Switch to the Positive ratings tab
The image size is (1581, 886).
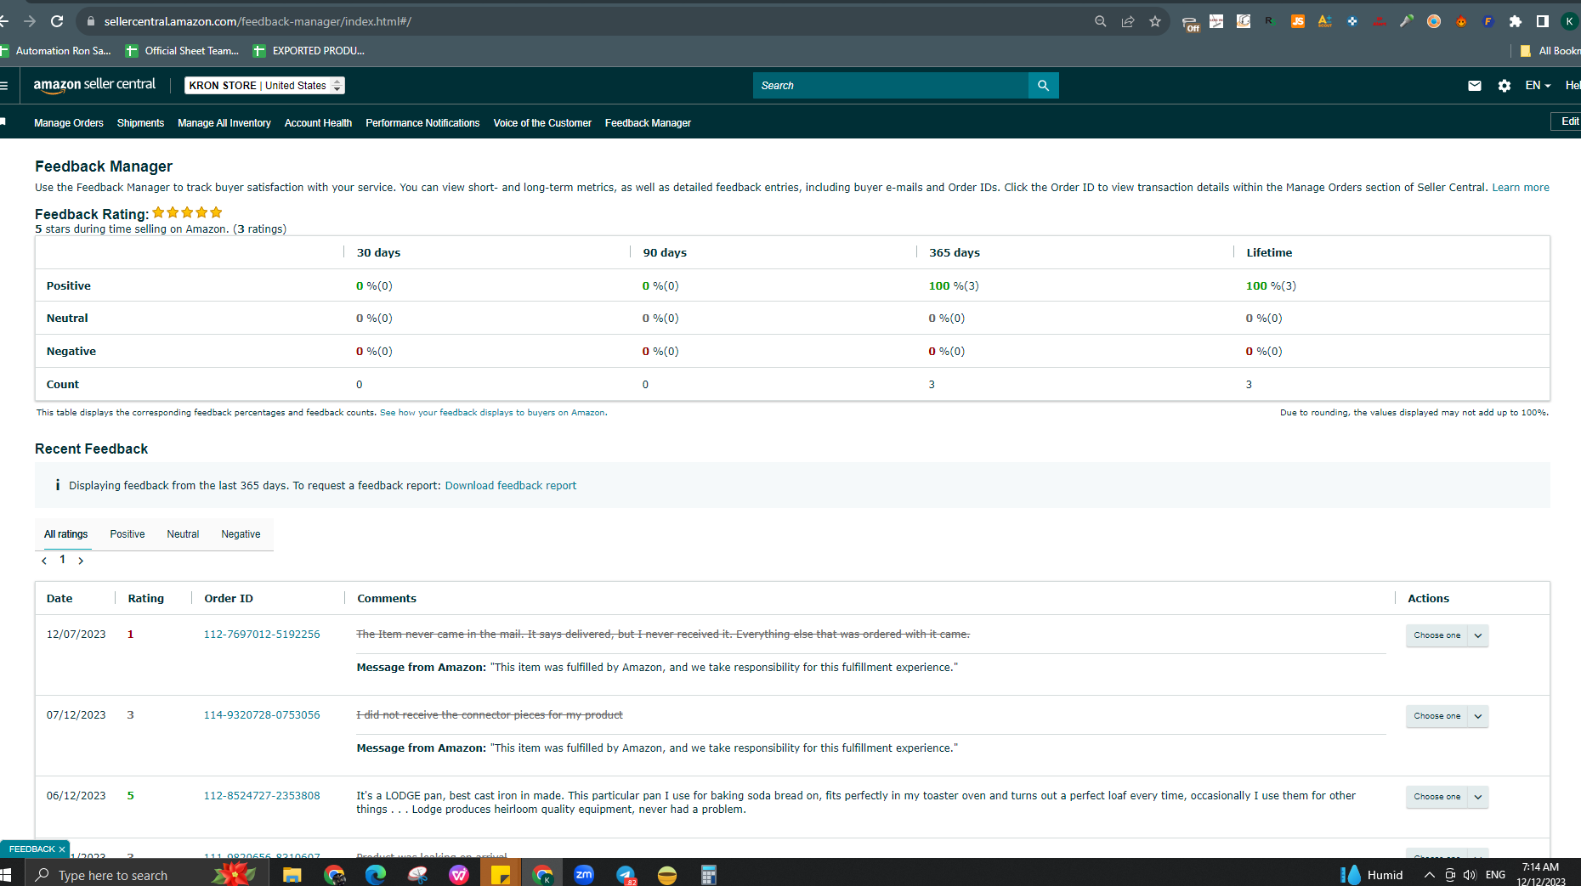(x=127, y=534)
